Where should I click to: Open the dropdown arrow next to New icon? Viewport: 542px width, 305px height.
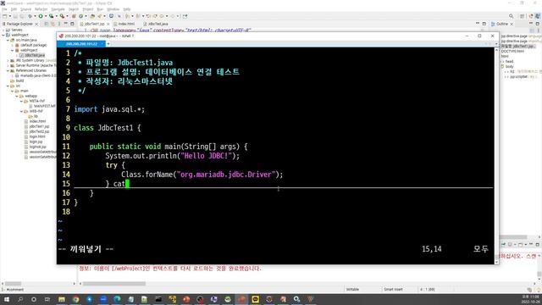point(9,16)
